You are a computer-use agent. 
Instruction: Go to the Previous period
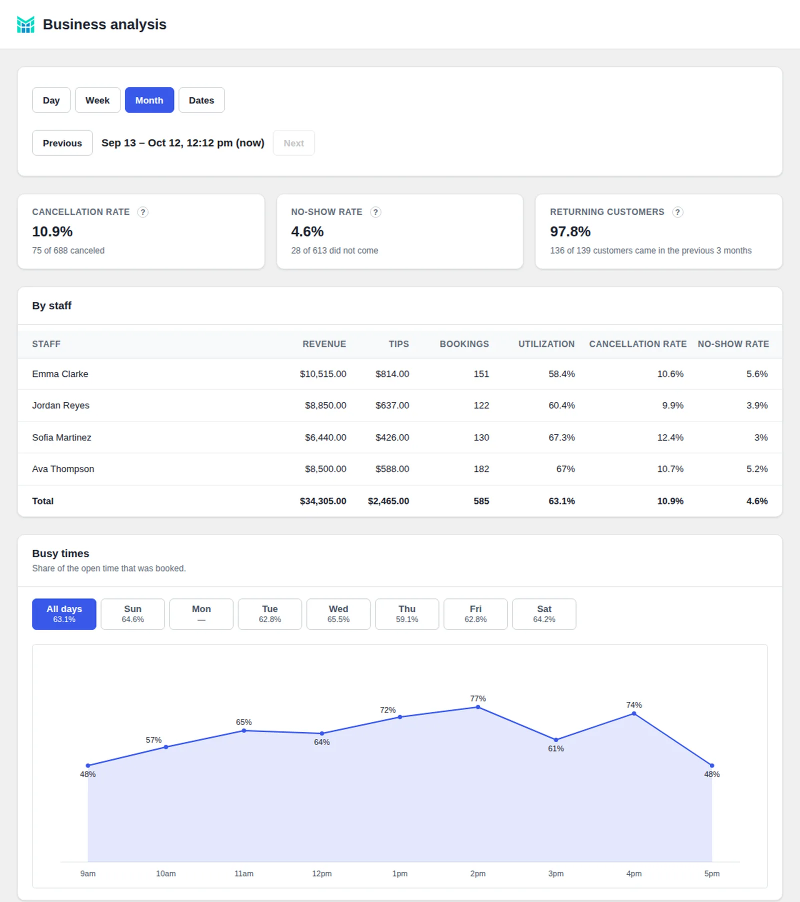62,143
